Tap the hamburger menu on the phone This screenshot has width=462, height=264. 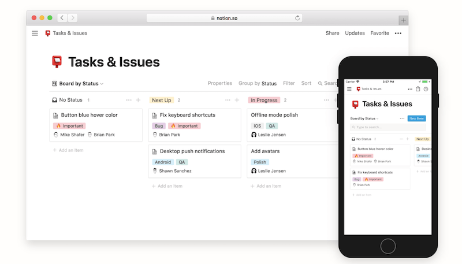349,89
